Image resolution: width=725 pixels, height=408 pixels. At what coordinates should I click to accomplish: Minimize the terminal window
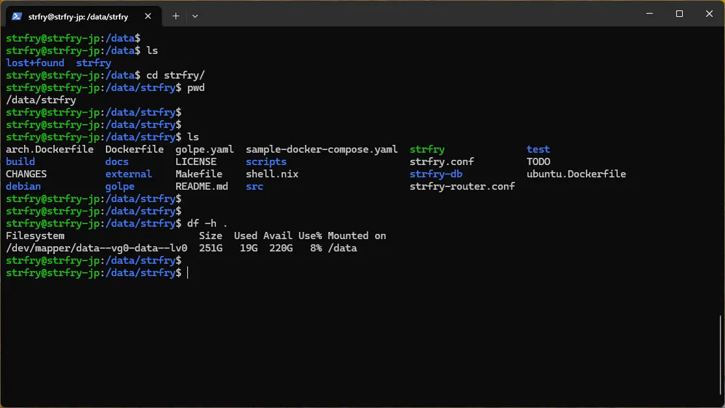click(x=649, y=14)
